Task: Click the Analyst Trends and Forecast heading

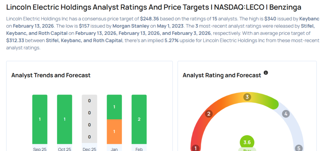Action: (51, 75)
